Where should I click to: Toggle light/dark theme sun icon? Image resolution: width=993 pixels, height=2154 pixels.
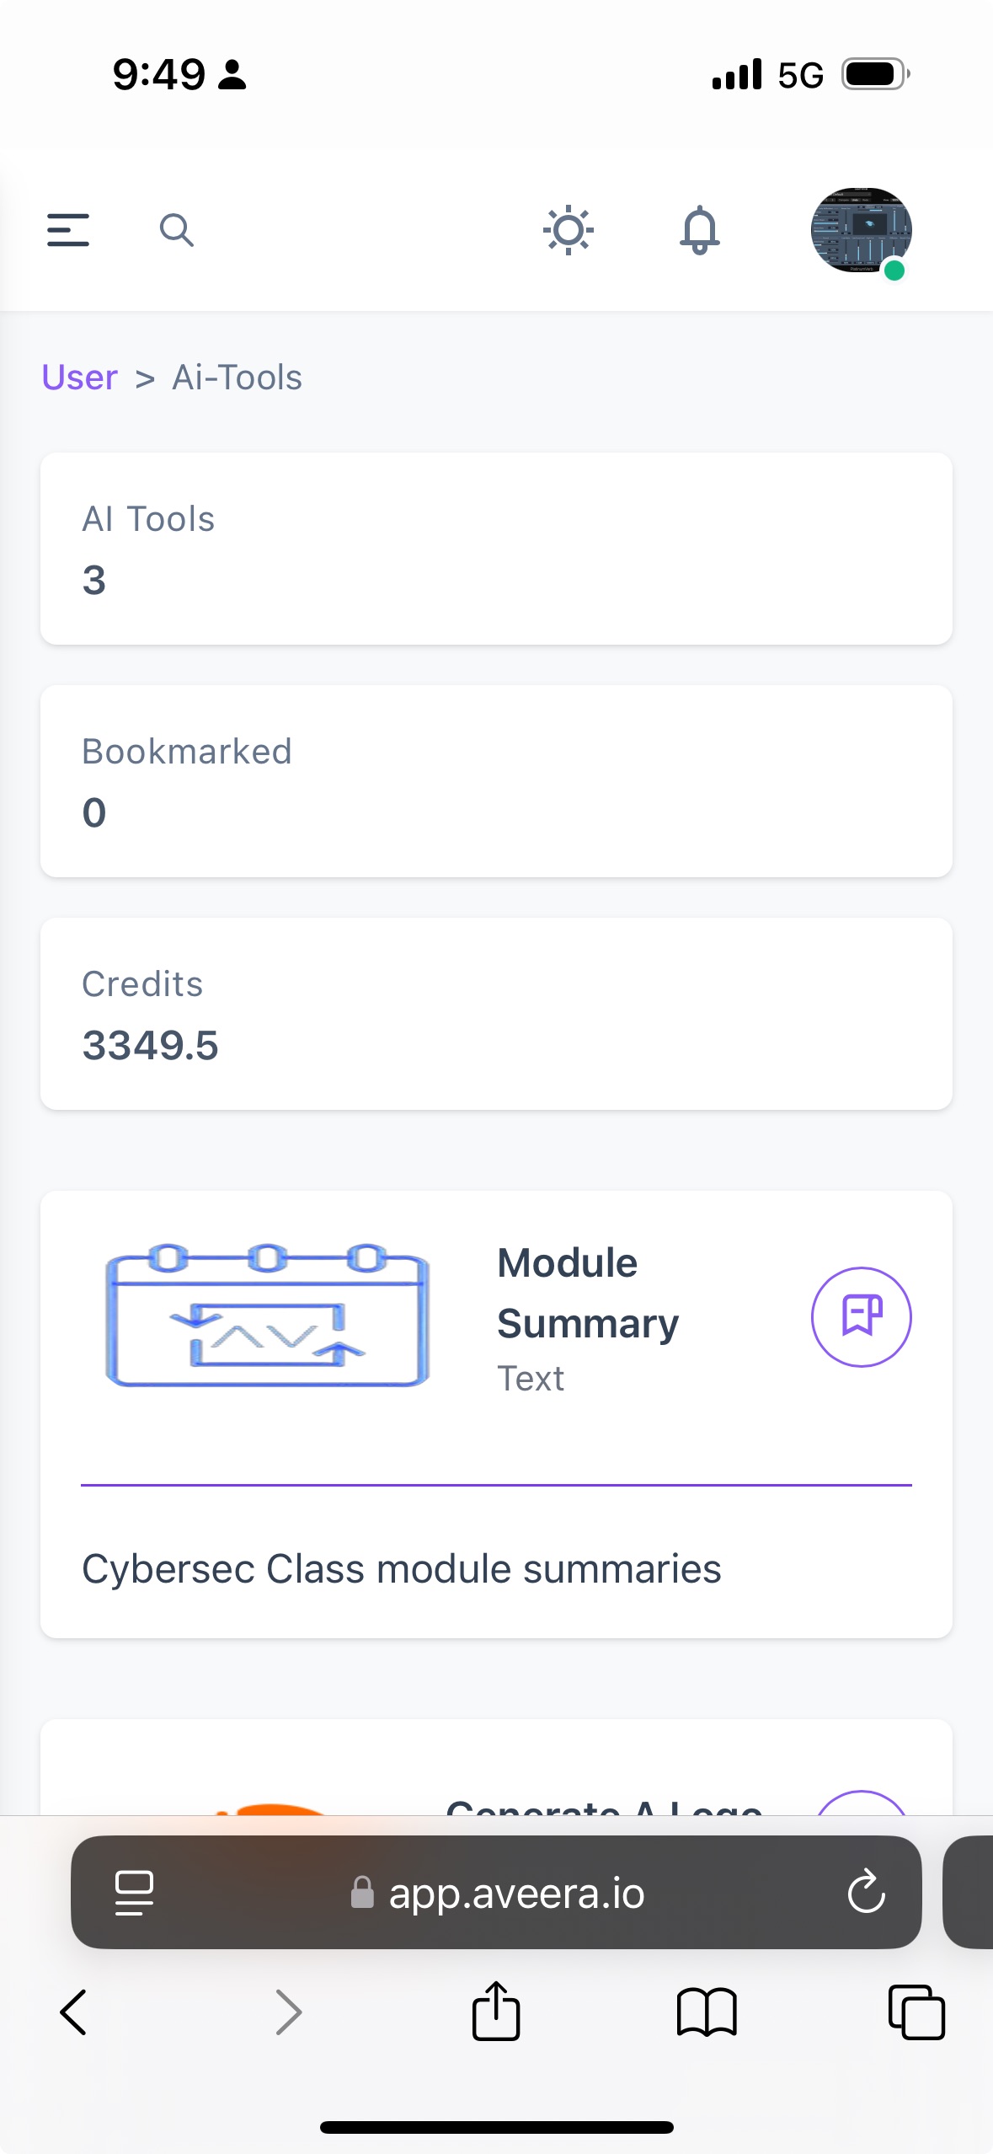pyautogui.click(x=569, y=230)
